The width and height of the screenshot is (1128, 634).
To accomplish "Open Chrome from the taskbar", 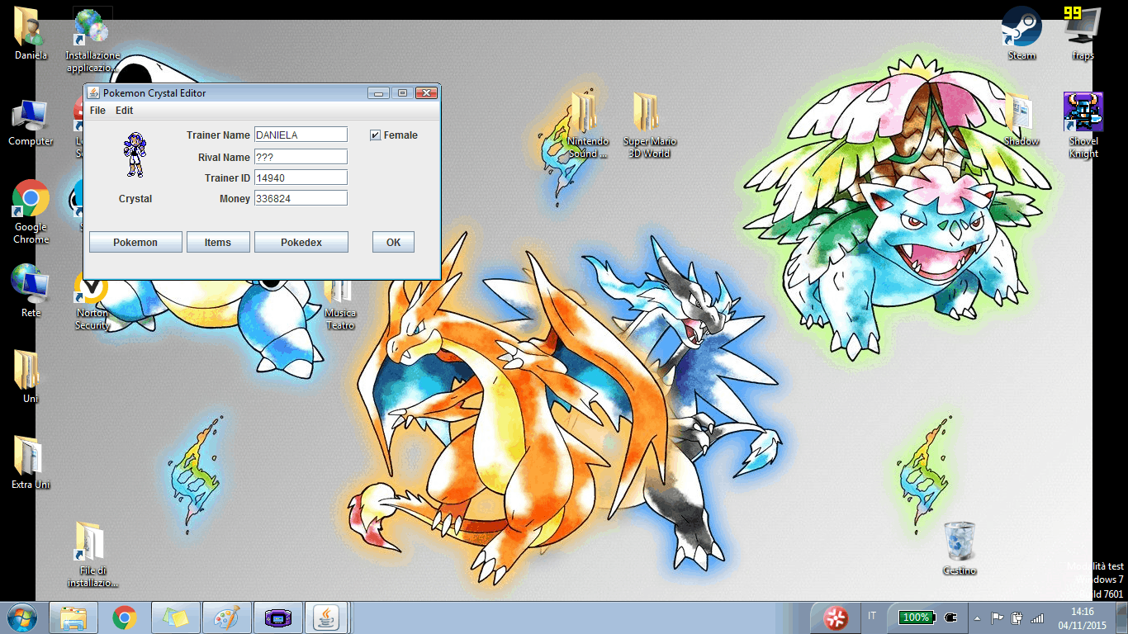I will (x=125, y=617).
